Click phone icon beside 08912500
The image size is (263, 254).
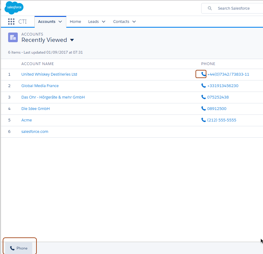(x=203, y=108)
